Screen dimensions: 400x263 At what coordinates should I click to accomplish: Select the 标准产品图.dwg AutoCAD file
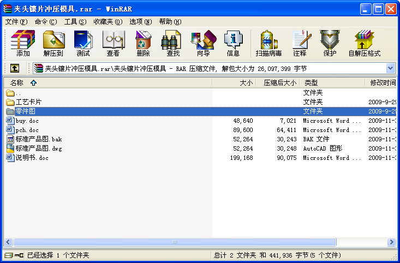pyautogui.click(x=38, y=148)
